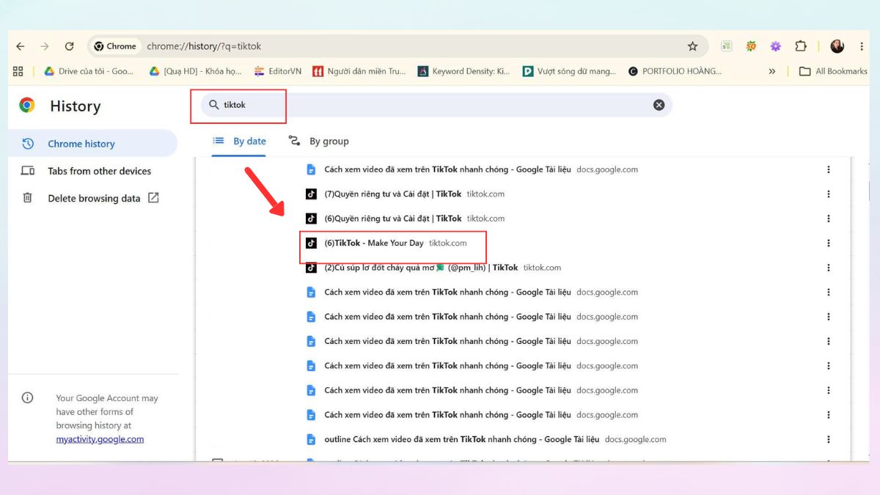Image resolution: width=880 pixels, height=495 pixels.
Task: Click the info icon in the sidebar footer
Action: (27, 398)
